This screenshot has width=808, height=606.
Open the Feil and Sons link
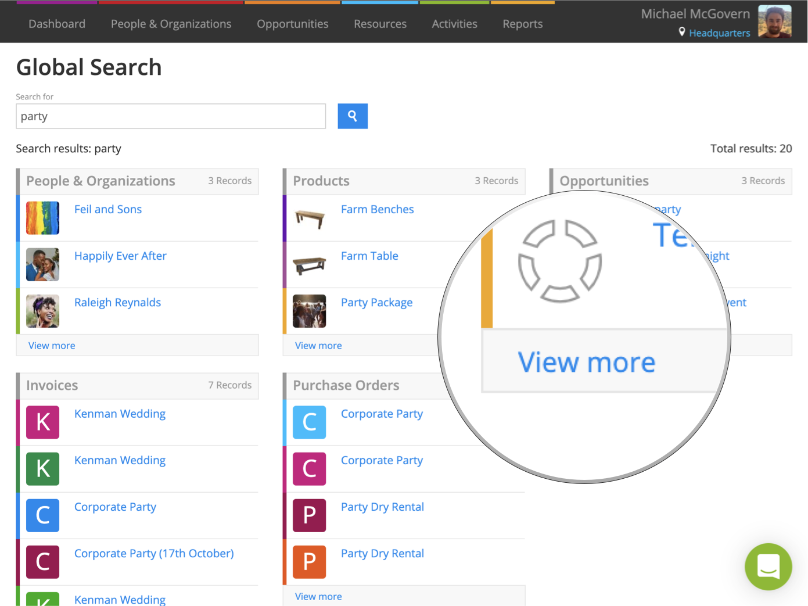(x=108, y=209)
